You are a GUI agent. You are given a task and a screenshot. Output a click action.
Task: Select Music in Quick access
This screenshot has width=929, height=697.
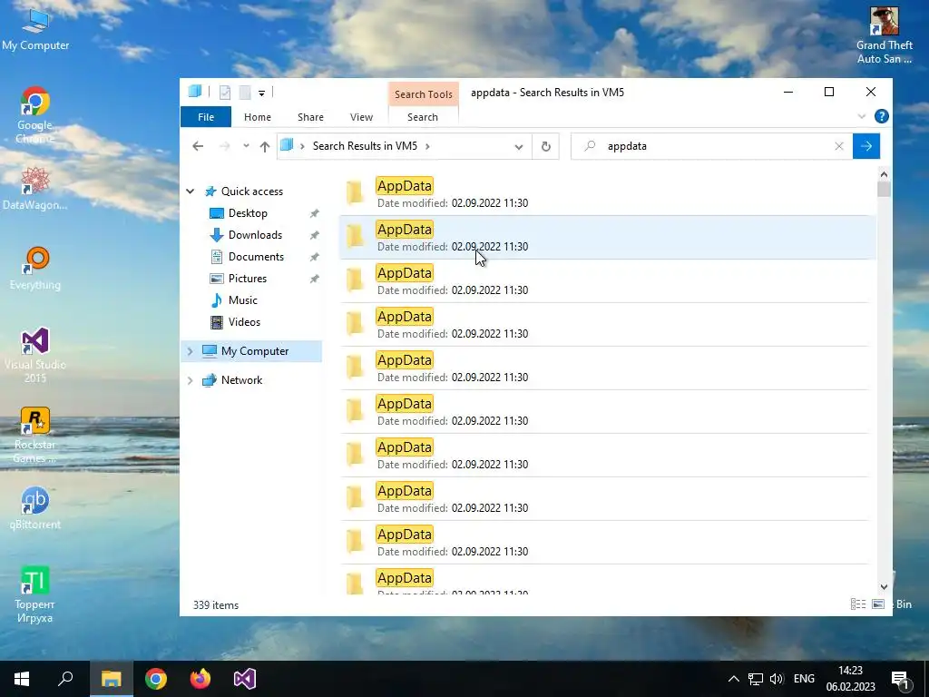coord(243,300)
